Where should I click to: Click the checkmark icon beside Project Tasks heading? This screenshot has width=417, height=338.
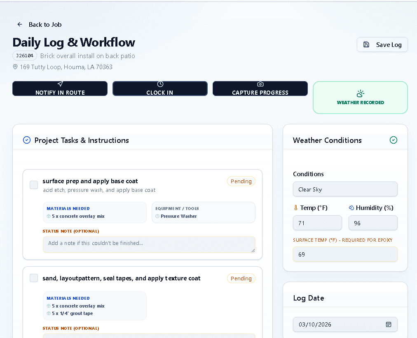(x=26, y=140)
